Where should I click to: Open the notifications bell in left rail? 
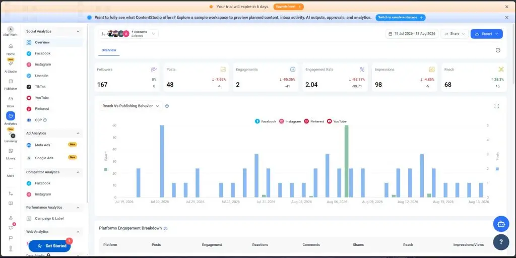[x=11, y=227]
